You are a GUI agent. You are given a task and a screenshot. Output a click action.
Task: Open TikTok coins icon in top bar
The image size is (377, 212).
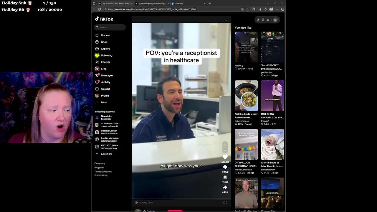[258, 20]
